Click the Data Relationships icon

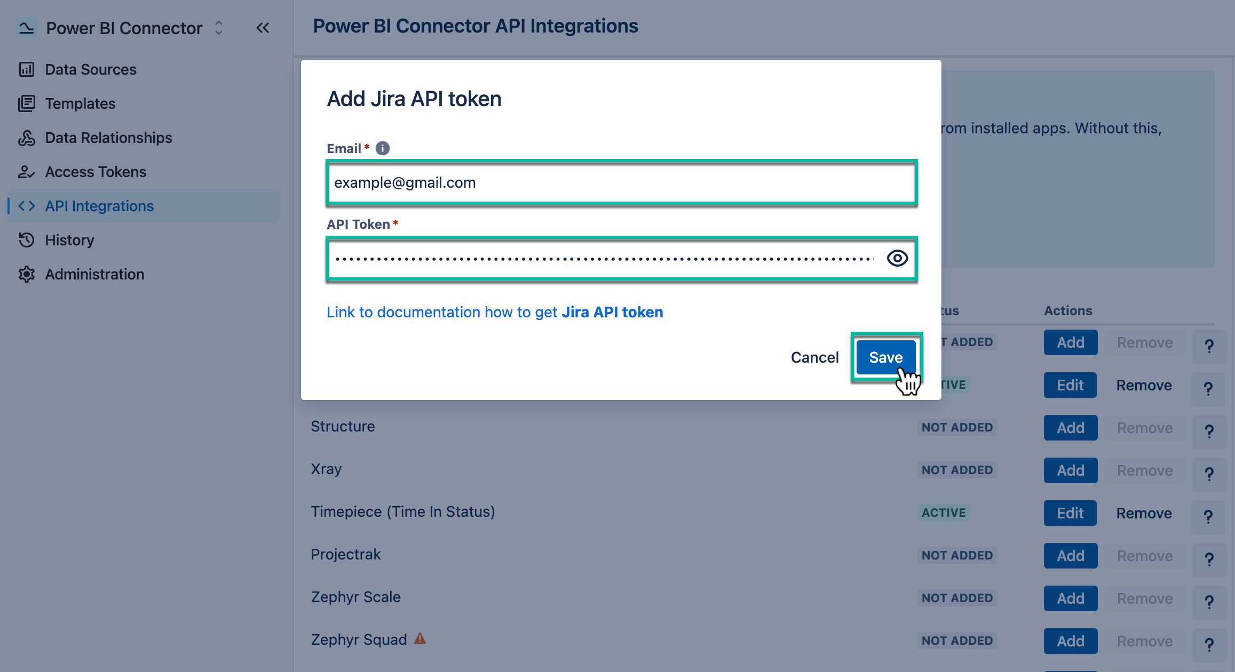[x=27, y=138]
